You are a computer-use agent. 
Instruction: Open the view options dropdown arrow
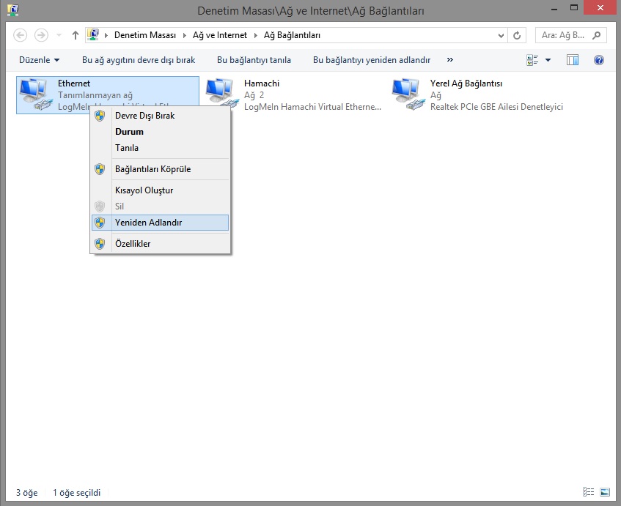(548, 60)
